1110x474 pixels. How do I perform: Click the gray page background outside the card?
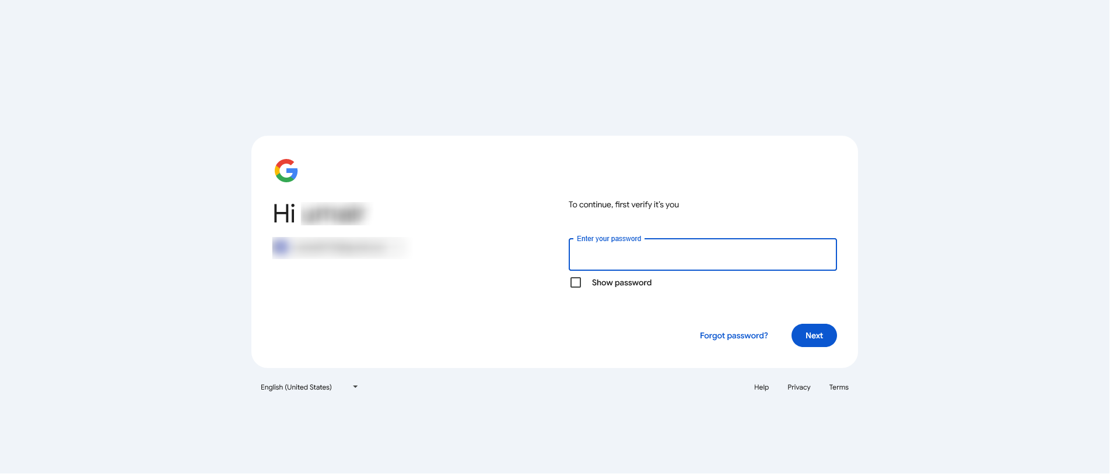click(x=117, y=233)
